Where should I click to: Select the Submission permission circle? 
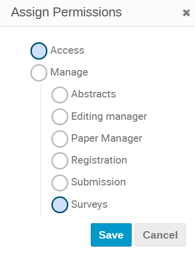pos(60,182)
